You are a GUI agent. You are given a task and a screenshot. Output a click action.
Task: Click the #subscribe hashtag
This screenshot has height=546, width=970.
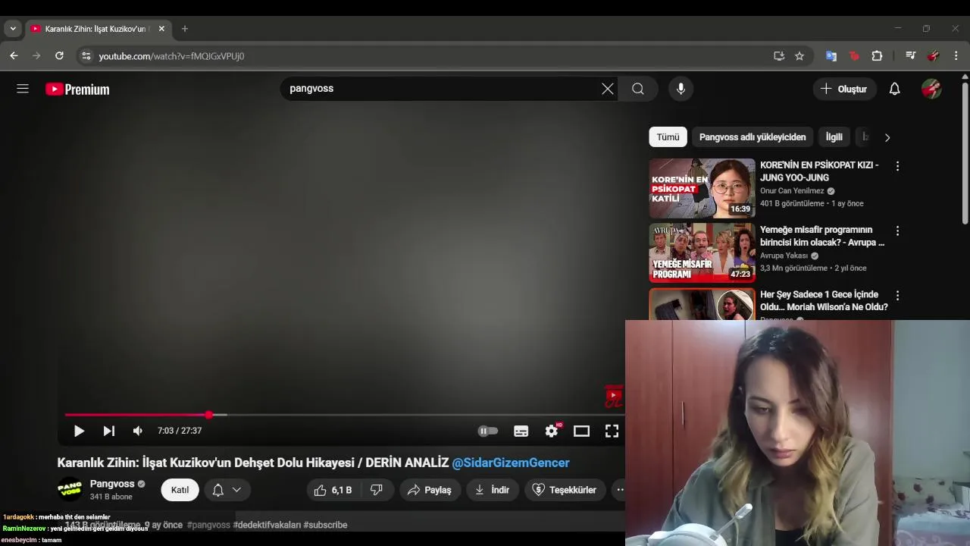325,525
